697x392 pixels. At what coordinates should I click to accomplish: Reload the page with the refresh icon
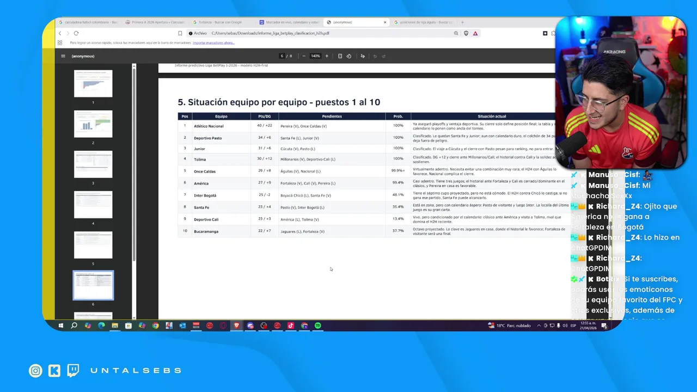coord(76,33)
